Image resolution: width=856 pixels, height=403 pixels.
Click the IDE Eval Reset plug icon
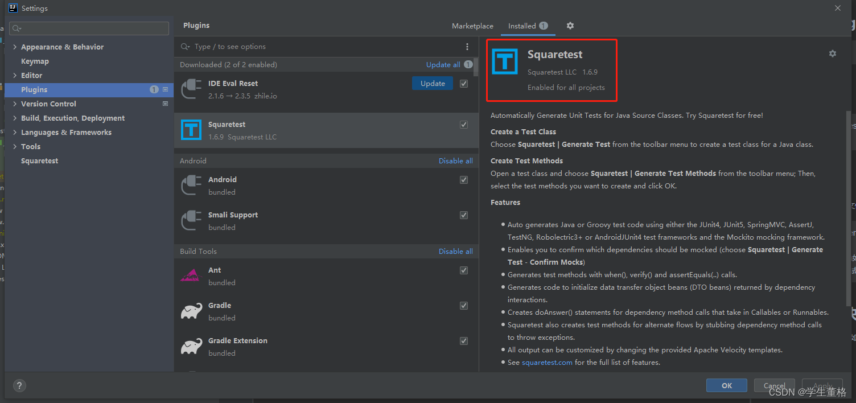pos(191,89)
